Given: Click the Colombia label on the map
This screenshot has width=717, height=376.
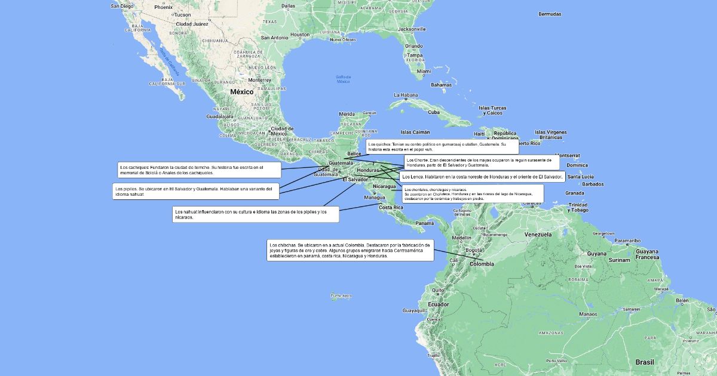Looking at the screenshot, I should click(482, 264).
